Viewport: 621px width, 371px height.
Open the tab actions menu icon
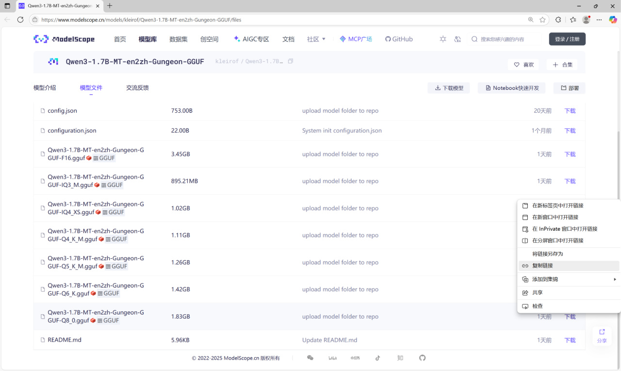coord(7,6)
